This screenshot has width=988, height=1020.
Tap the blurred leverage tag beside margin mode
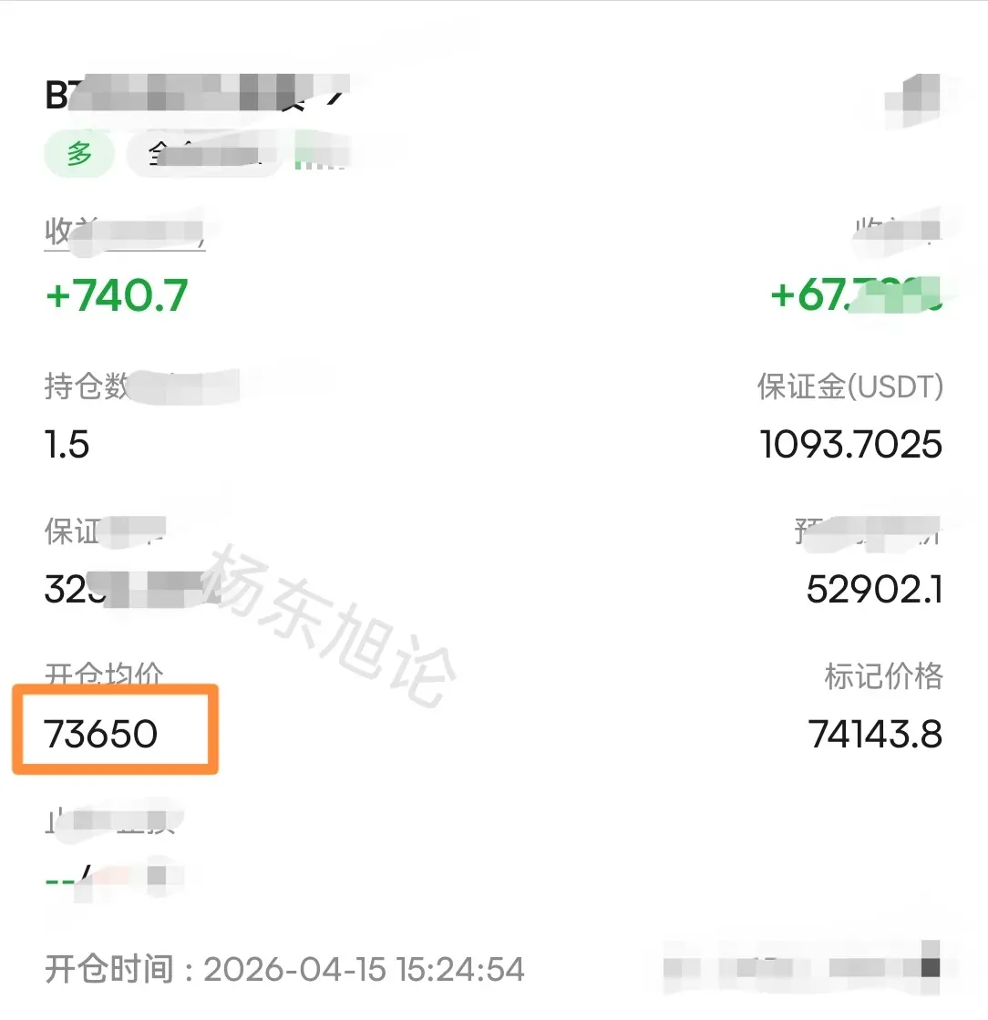coord(322,151)
